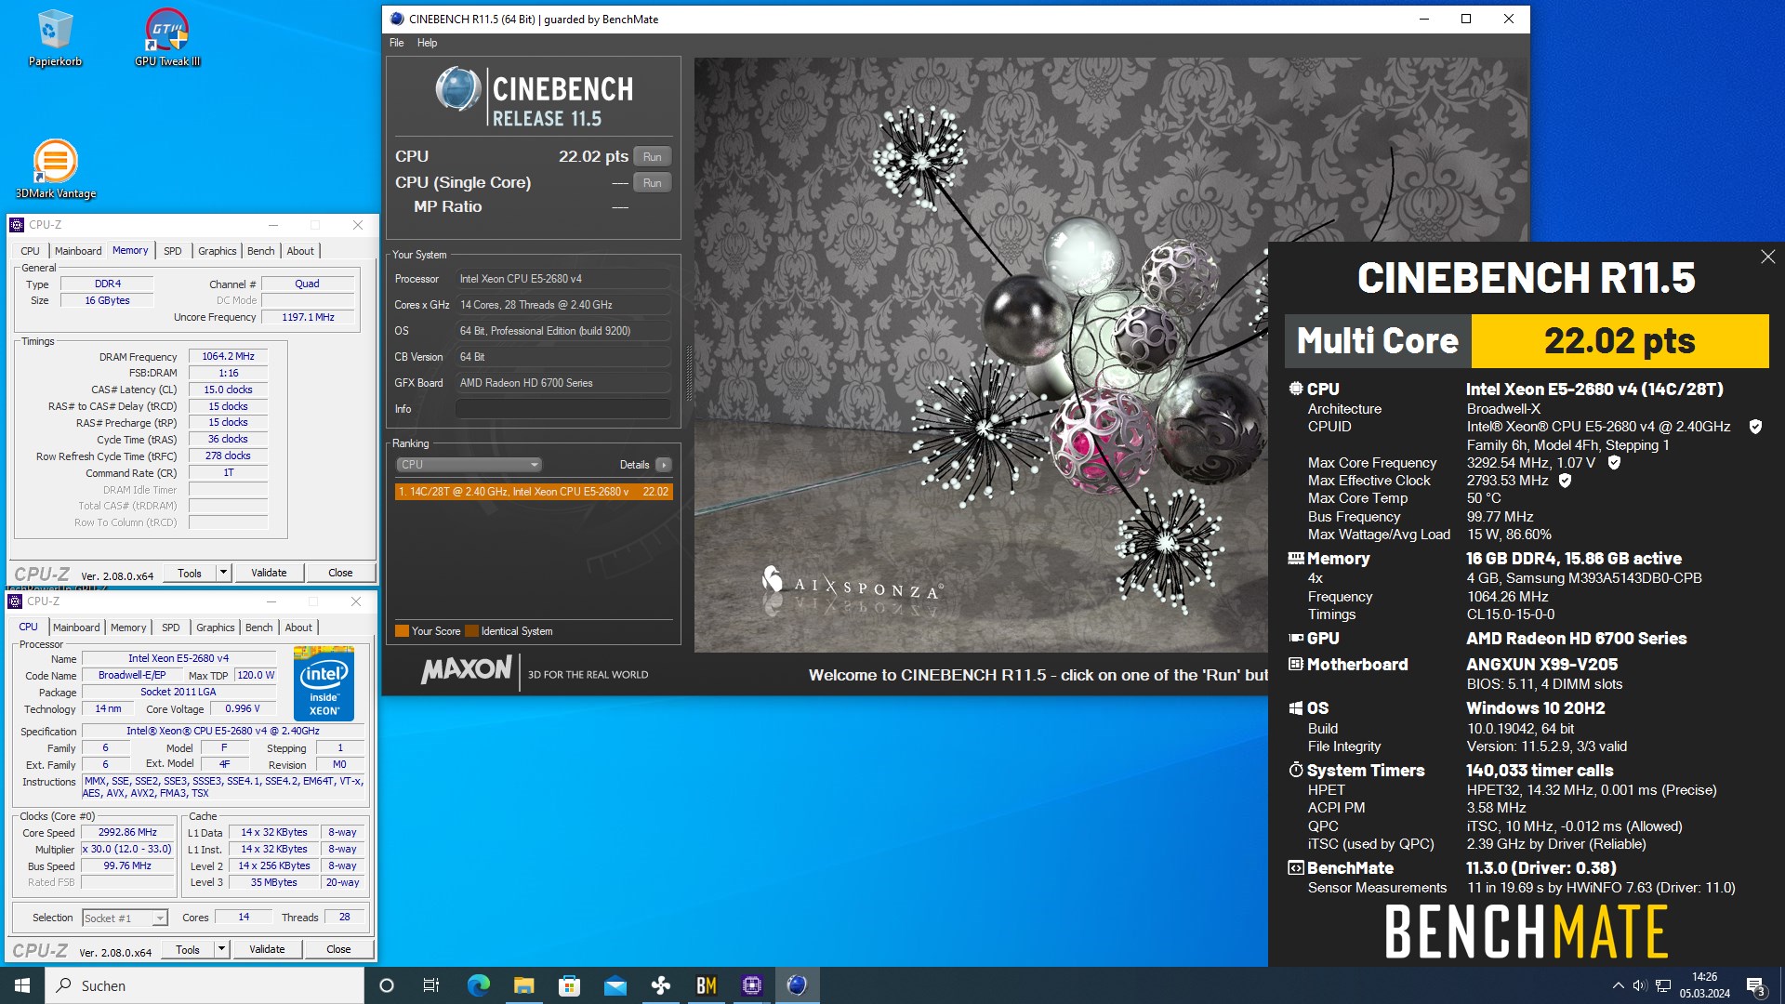Open Cortana circle icon on taskbar
1785x1004 pixels.
pyautogui.click(x=387, y=985)
